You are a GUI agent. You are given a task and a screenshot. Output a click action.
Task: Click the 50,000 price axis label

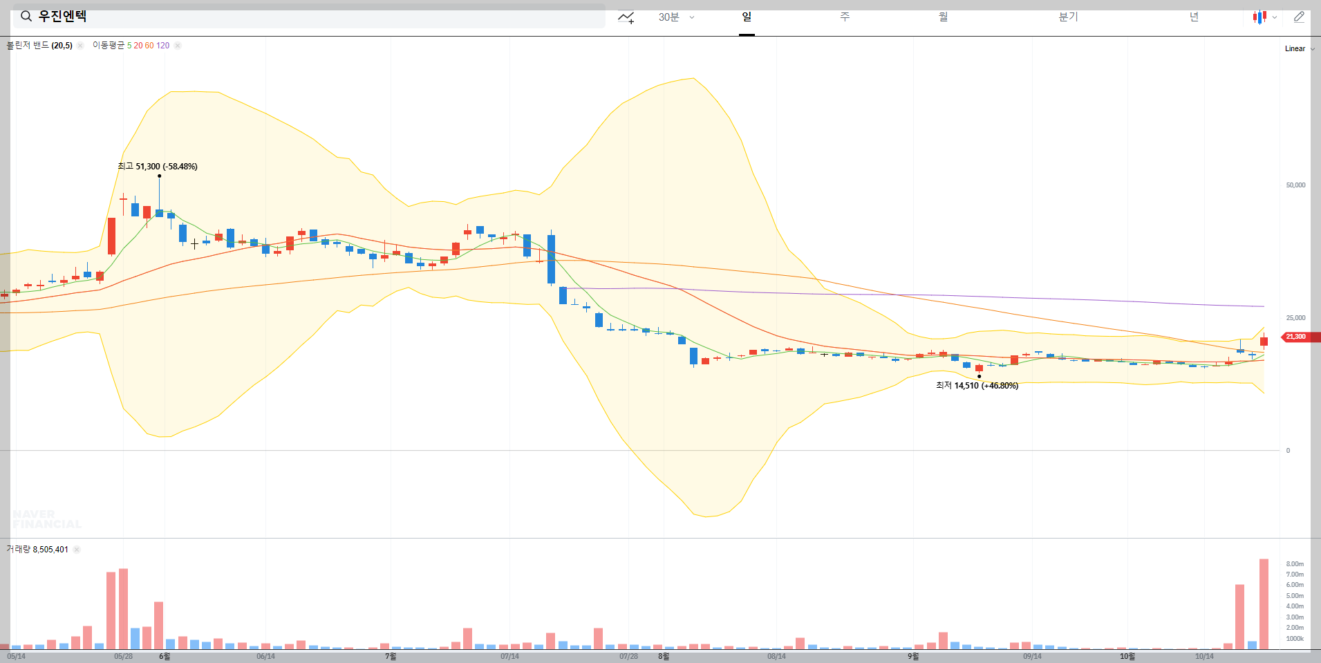point(1295,185)
